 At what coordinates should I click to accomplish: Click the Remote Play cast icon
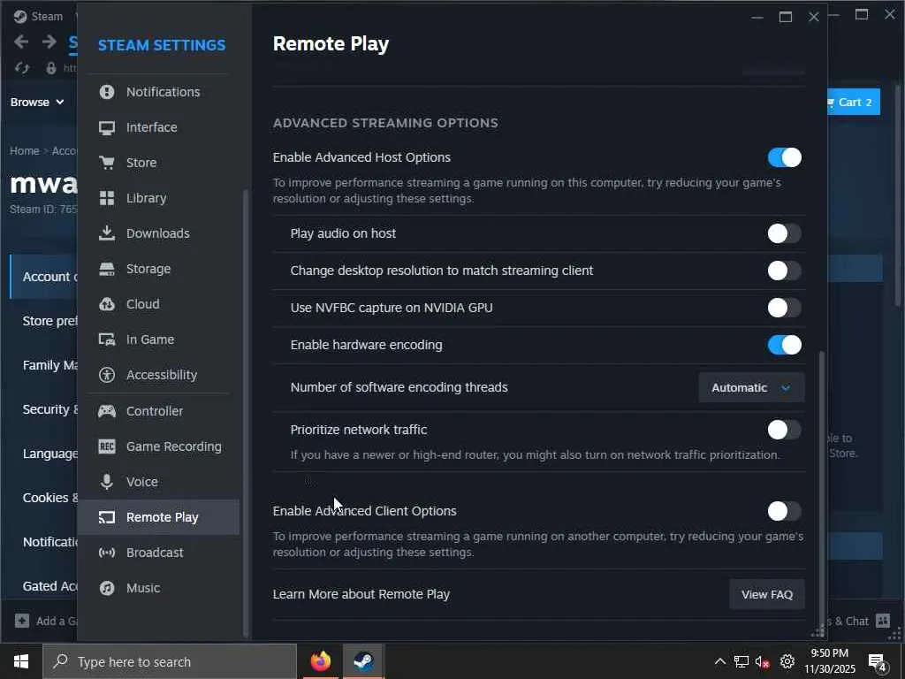point(107,517)
